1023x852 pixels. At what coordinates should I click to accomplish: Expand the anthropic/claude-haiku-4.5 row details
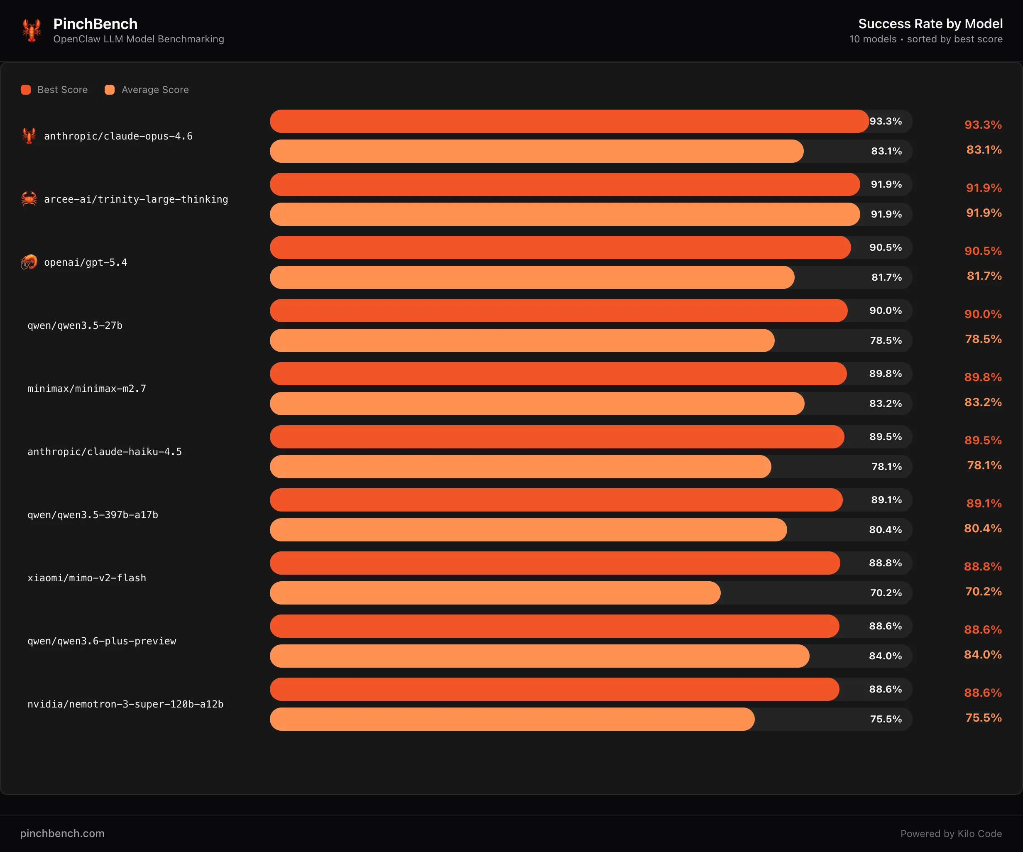pos(104,452)
